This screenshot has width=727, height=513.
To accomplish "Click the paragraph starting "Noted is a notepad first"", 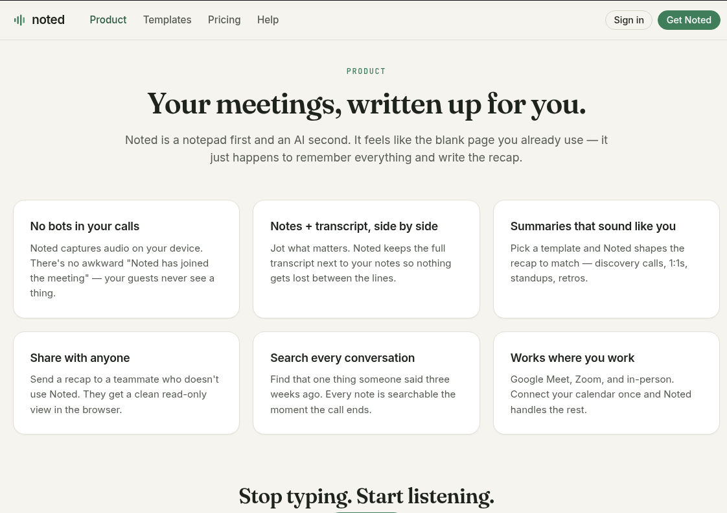I will [x=366, y=149].
